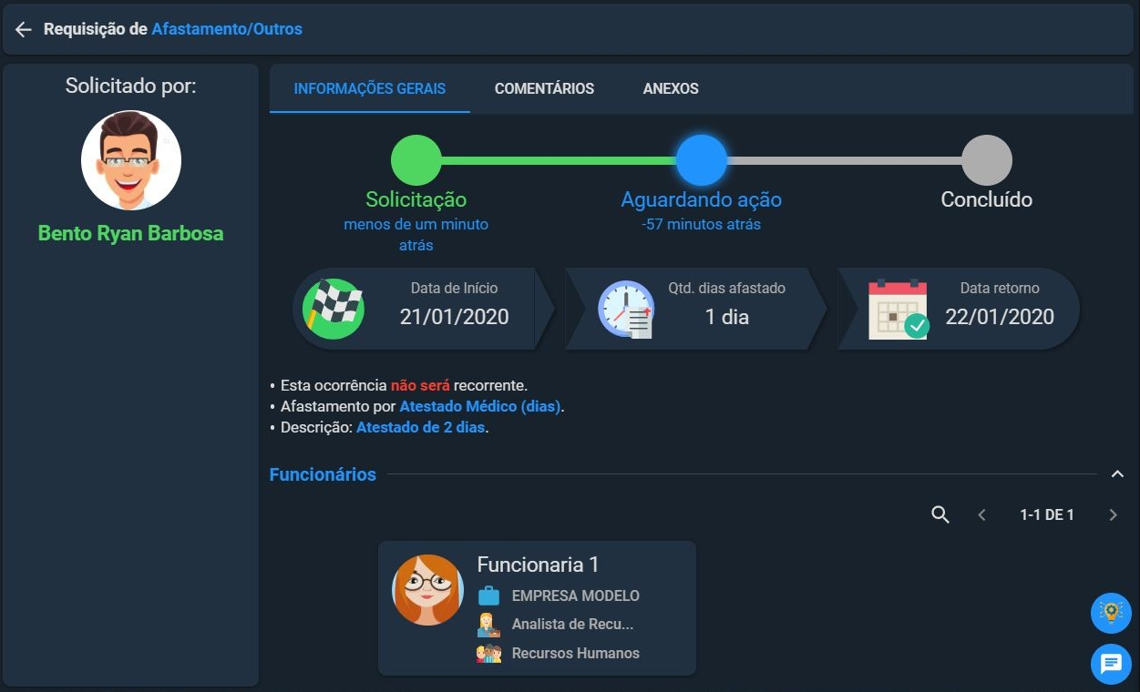The height and width of the screenshot is (692, 1140).
Task: Click the blue Aguardando ação step circle
Action: pyautogui.click(x=702, y=160)
